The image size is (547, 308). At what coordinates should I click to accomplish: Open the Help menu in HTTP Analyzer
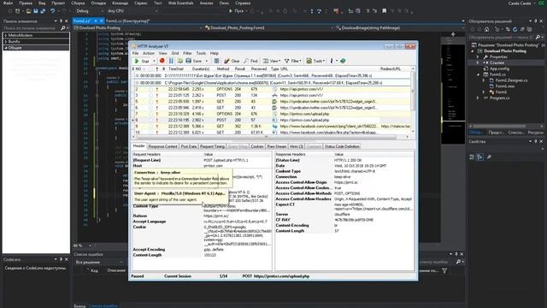pos(215,53)
